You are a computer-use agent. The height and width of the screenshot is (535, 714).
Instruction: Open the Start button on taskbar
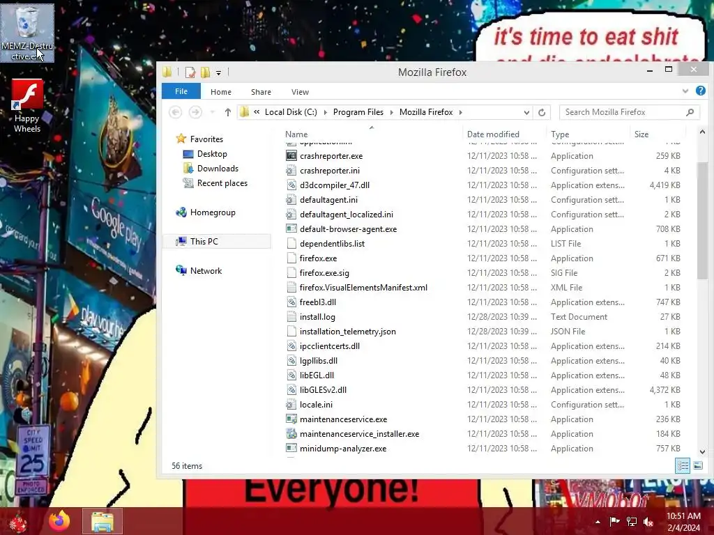[x=17, y=522]
